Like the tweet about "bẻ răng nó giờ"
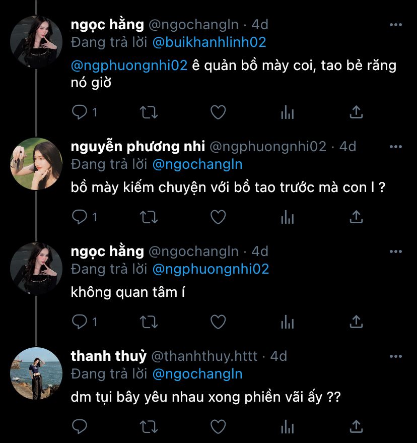Screen dimensions: 417x443 pos(218,112)
